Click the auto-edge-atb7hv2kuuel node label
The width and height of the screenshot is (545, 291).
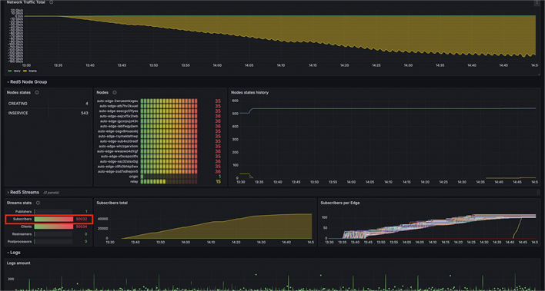119,106
